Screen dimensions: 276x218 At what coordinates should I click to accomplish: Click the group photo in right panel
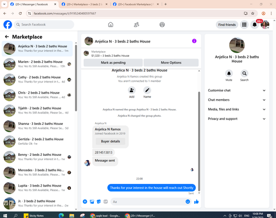(x=237, y=45)
